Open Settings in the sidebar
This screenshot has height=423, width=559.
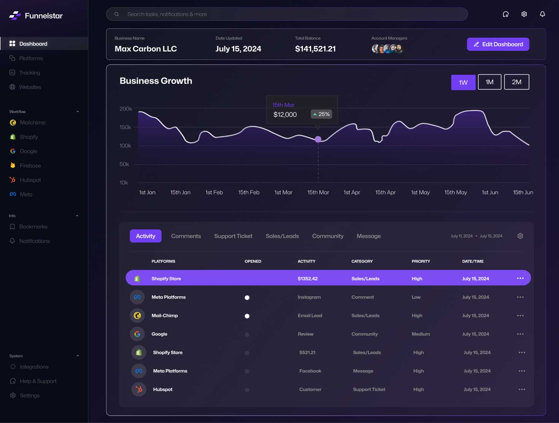point(24,395)
